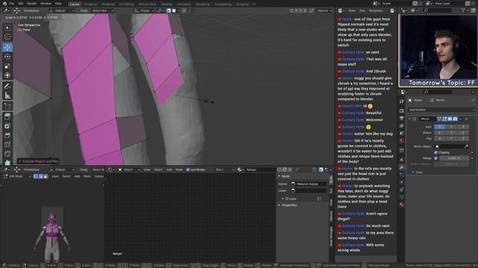This screenshot has width=478, height=268.
Task: Choose the Add Cube tool
Action: (7, 106)
